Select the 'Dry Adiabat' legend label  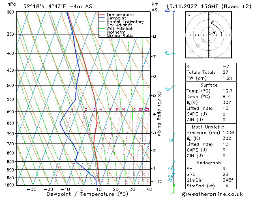(119, 25)
